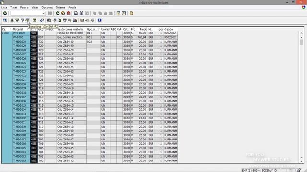Click the Creado column header

pos(171,29)
